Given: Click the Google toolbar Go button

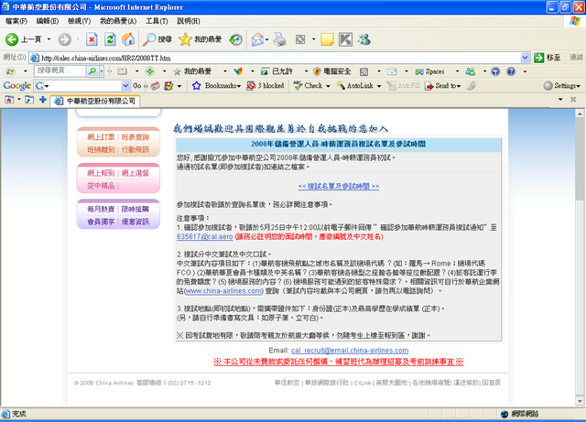Looking at the screenshot, I should coord(137,86).
